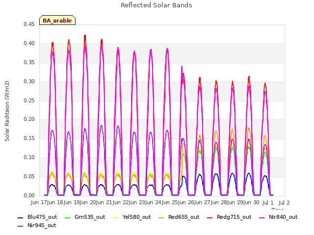Click the BA_arable annotation box
The width and height of the screenshot is (314, 235).
pos(57,20)
